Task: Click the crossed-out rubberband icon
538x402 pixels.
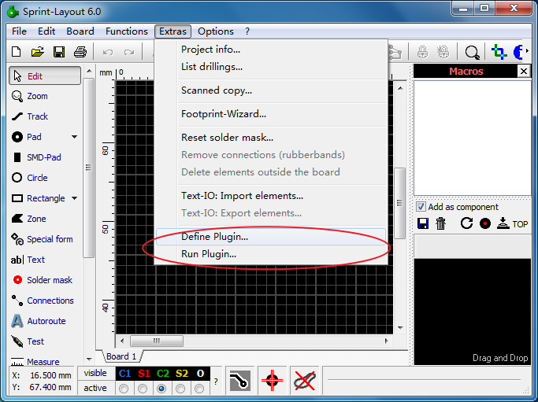Action: click(x=304, y=381)
